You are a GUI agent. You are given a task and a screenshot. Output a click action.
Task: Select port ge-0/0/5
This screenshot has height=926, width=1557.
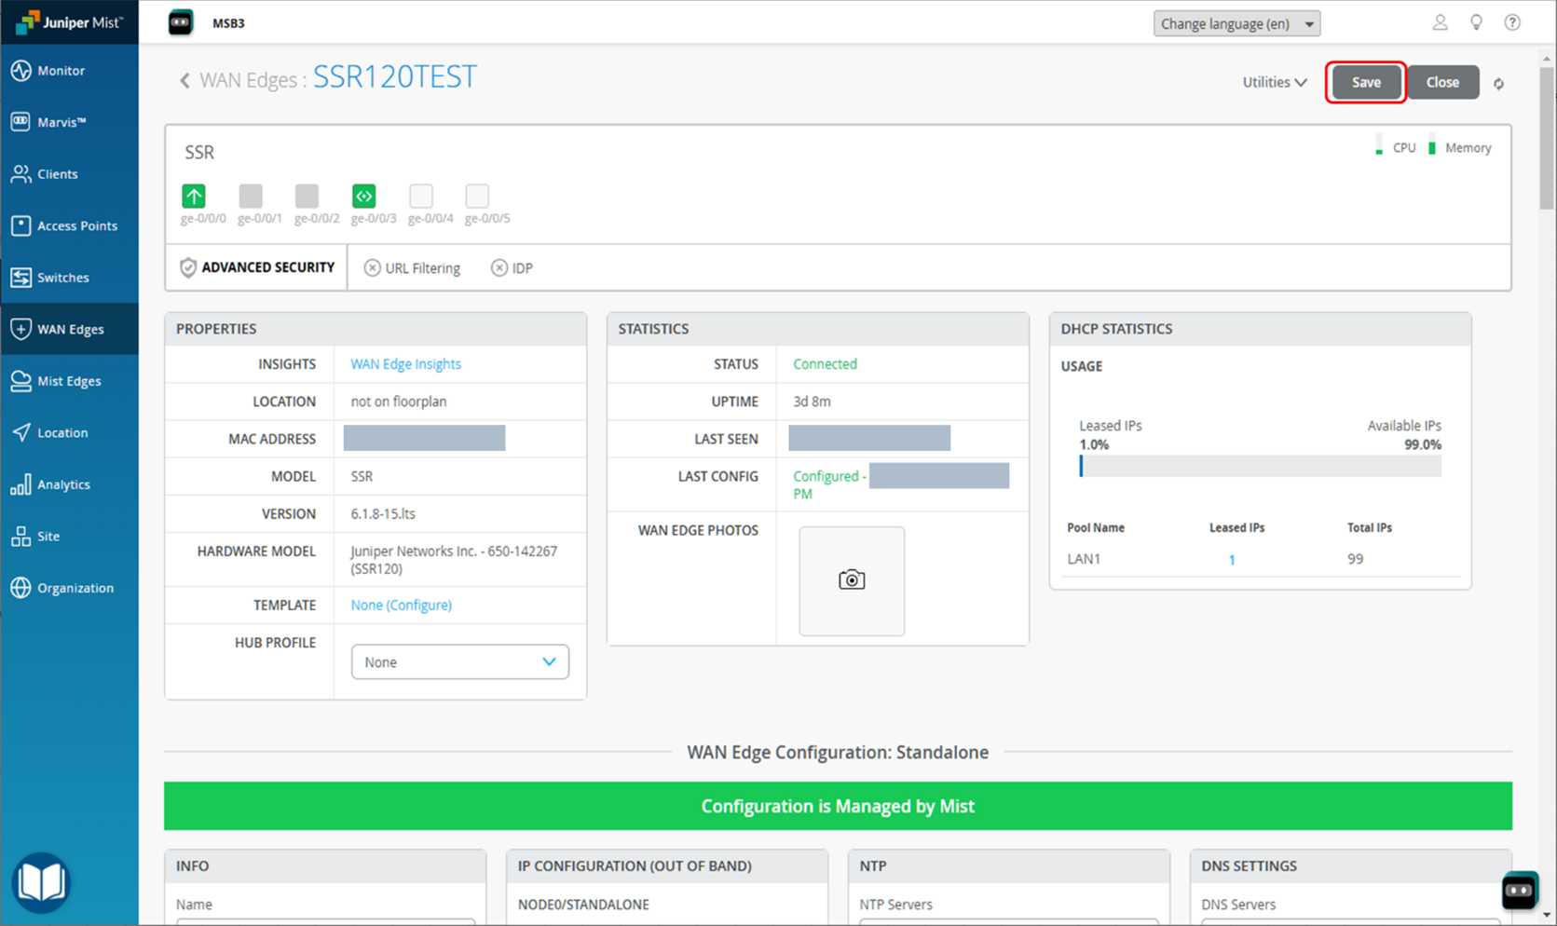coord(477,196)
